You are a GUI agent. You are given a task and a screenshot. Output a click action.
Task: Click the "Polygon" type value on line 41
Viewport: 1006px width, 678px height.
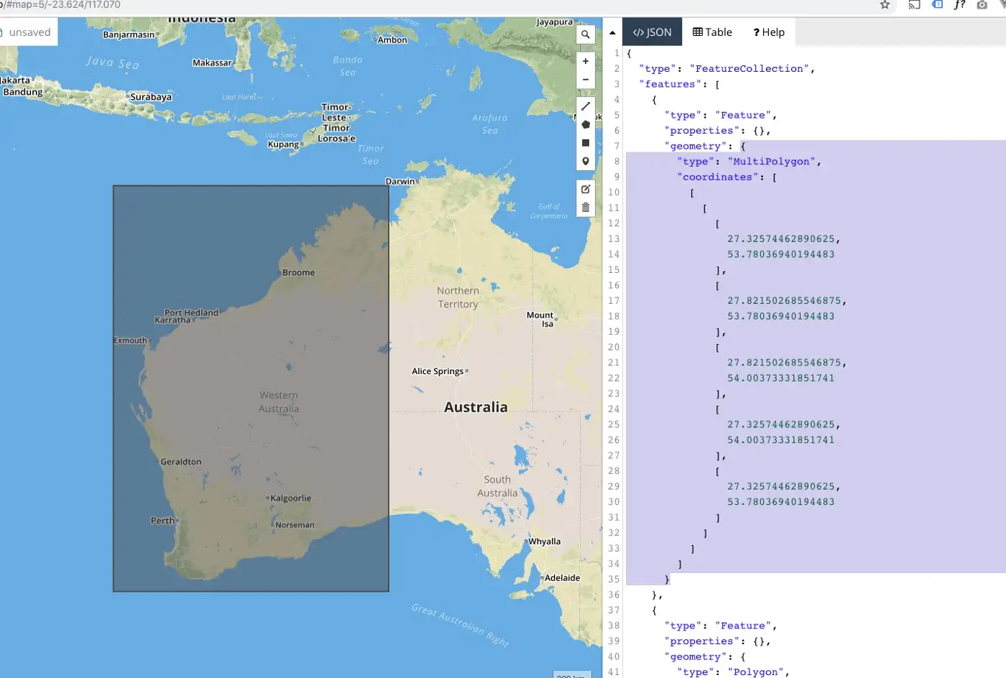coord(755,672)
